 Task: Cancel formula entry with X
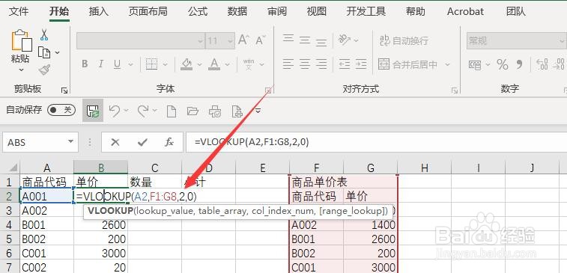click(115, 142)
